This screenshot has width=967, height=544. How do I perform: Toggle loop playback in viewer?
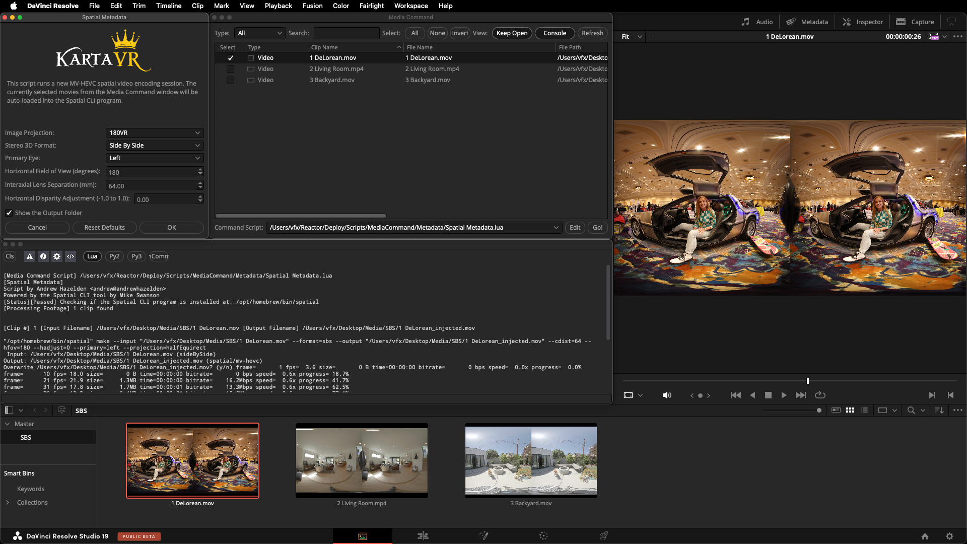click(x=820, y=395)
